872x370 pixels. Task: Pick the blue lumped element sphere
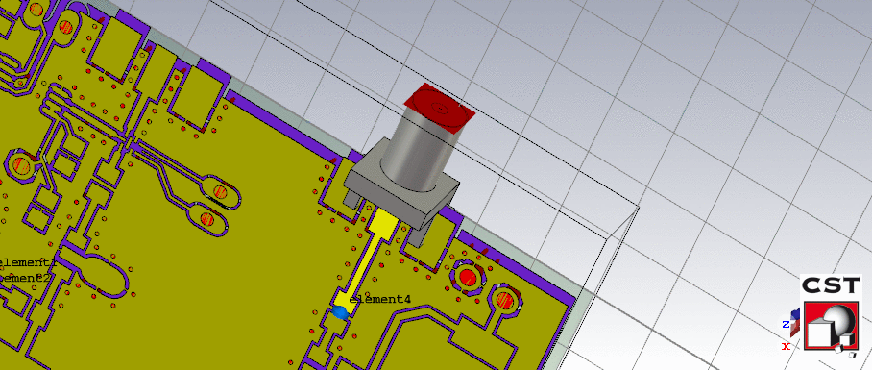pos(340,312)
